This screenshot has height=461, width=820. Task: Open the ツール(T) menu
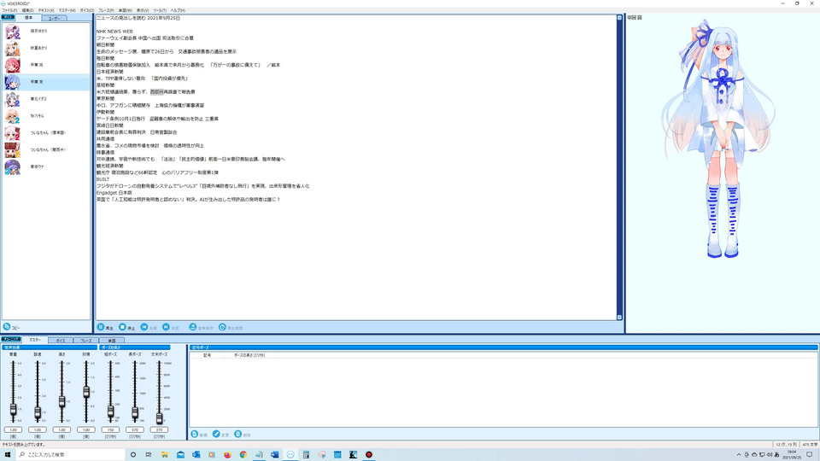[x=160, y=10]
